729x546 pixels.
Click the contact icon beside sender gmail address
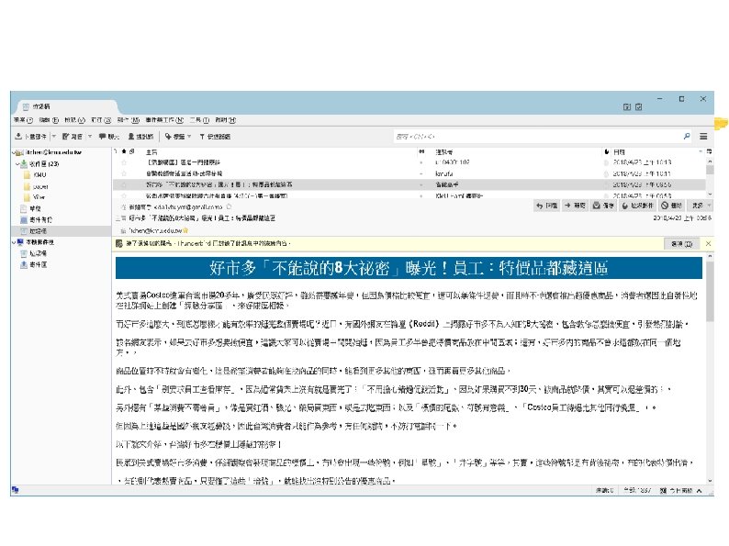pos(229,206)
